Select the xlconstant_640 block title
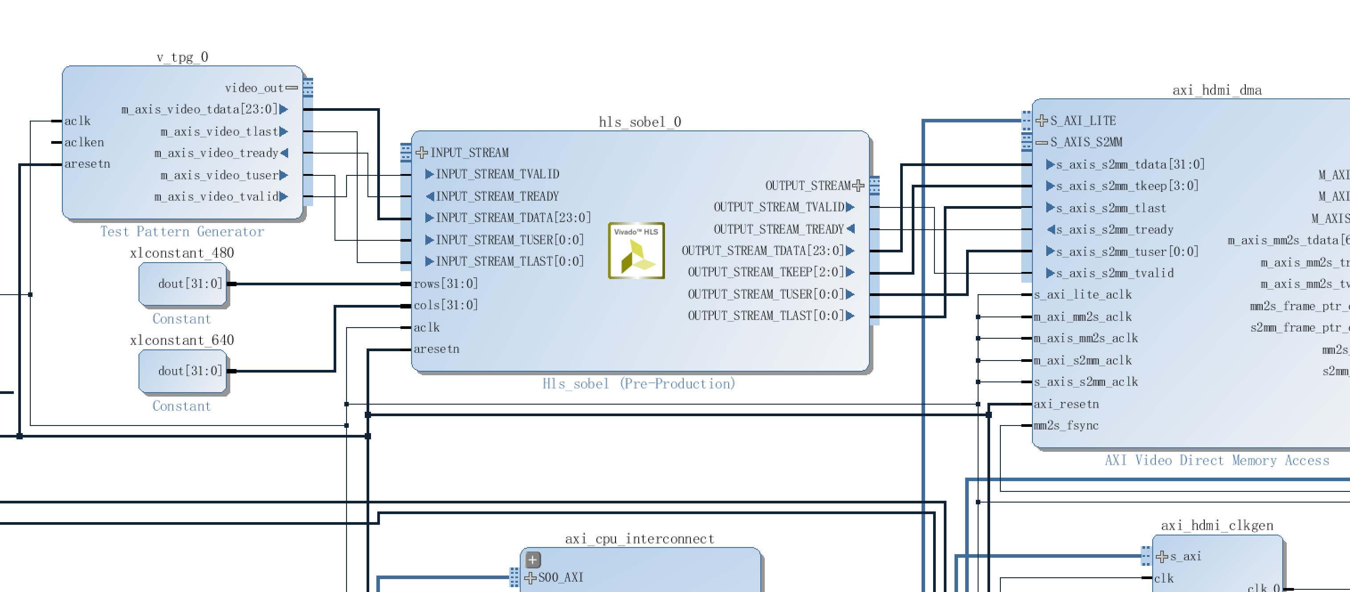 pos(182,340)
